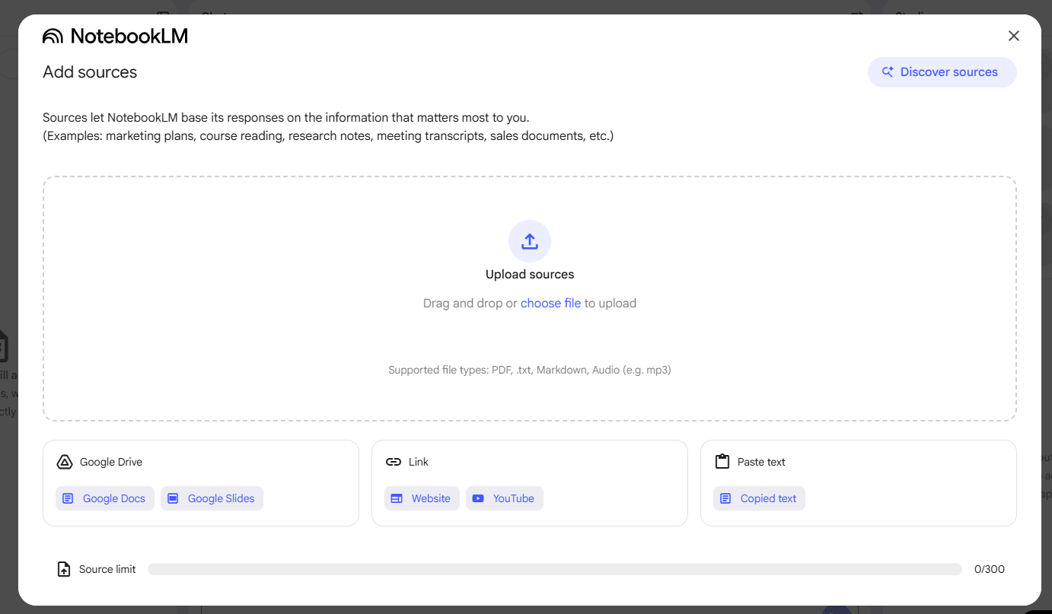Click the NotebookLM logo icon
Screen dimensions: 1052x614
pyautogui.click(x=53, y=36)
